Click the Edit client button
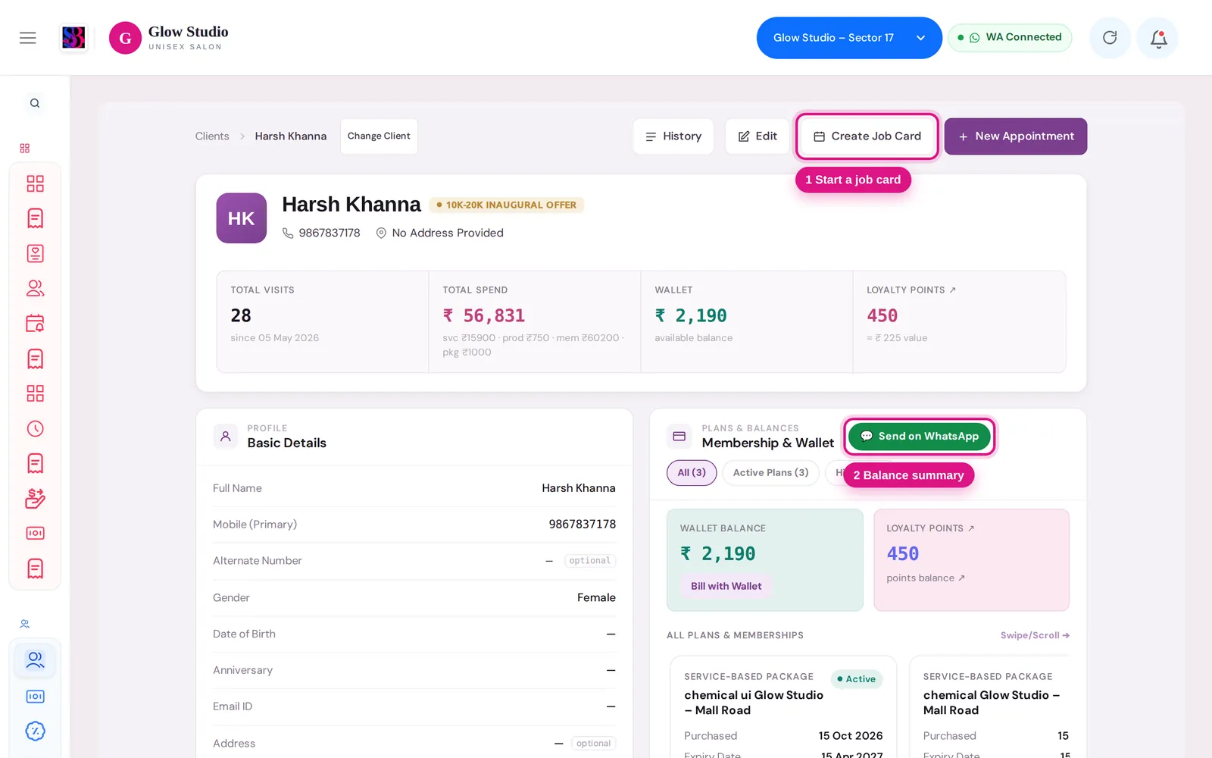This screenshot has width=1212, height=758. click(x=757, y=136)
